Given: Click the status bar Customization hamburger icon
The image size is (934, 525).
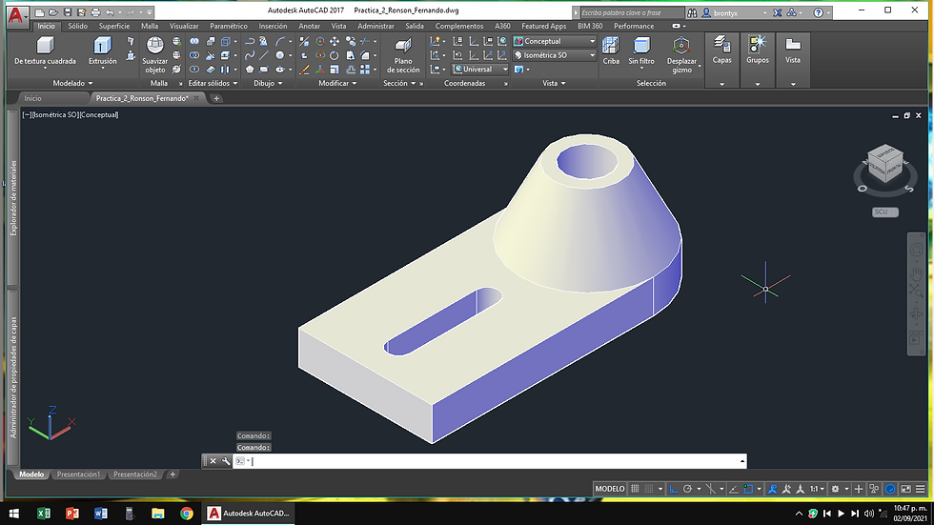Looking at the screenshot, I should point(921,489).
